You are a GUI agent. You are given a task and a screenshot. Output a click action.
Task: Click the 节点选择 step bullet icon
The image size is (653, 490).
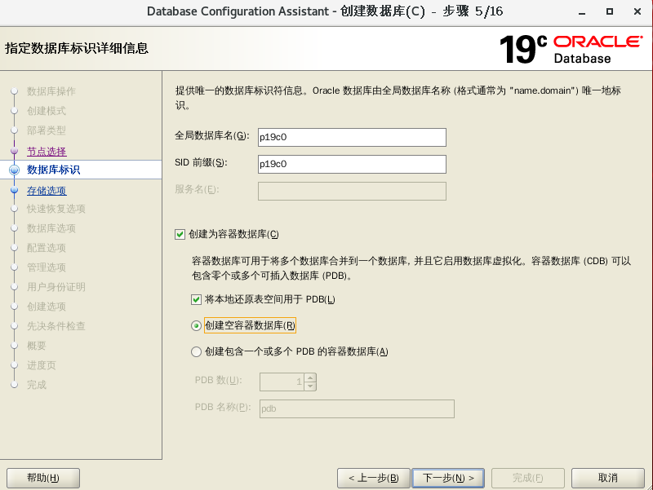[x=14, y=151]
